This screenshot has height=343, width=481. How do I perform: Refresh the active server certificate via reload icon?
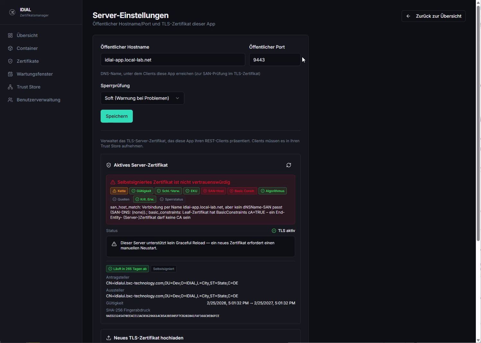[x=289, y=165]
